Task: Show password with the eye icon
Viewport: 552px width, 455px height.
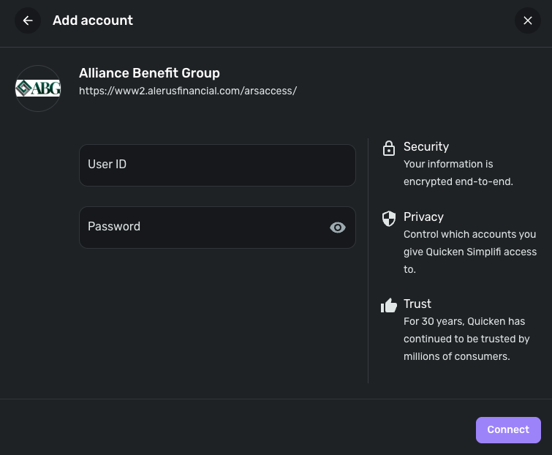Action: [337, 227]
